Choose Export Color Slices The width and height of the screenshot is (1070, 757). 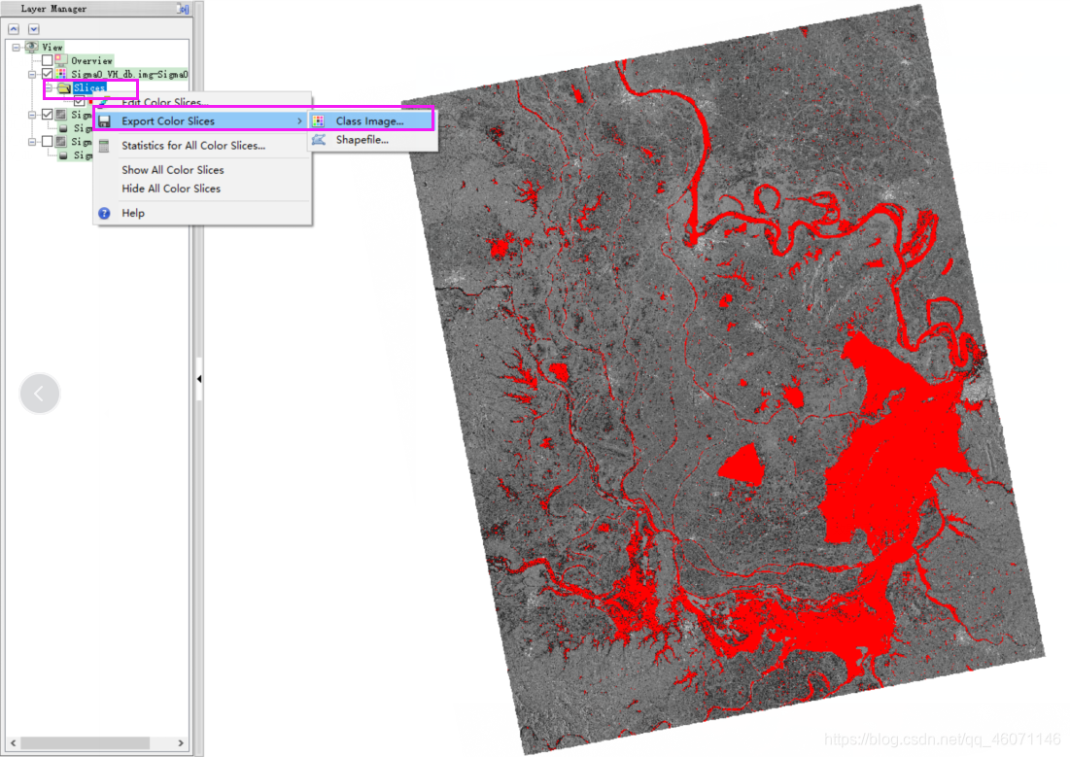click(203, 120)
